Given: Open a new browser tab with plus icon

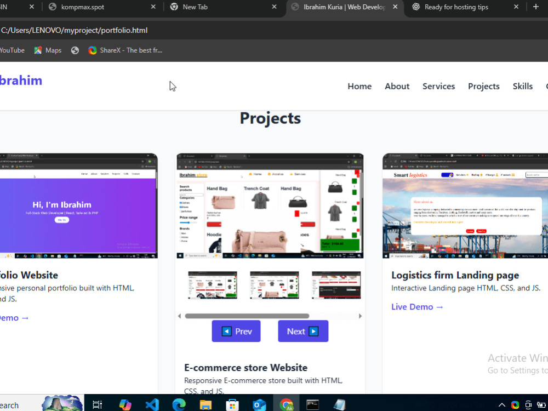Looking at the screenshot, I should click(536, 7).
